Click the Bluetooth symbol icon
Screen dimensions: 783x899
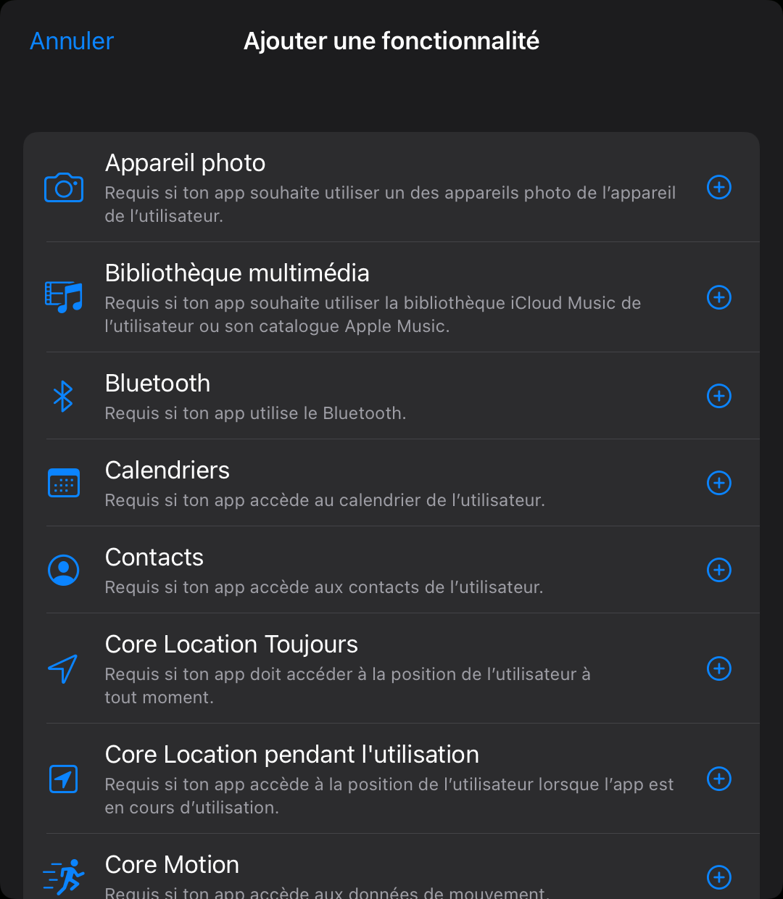[x=64, y=396]
